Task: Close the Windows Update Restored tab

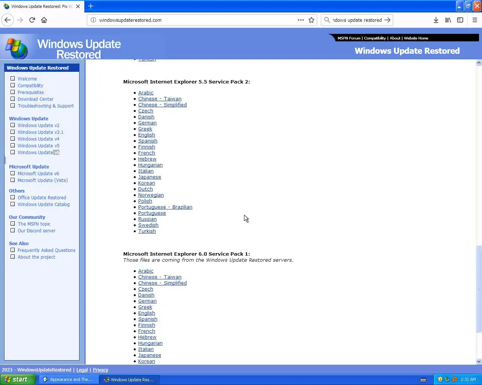Action: (78, 6)
